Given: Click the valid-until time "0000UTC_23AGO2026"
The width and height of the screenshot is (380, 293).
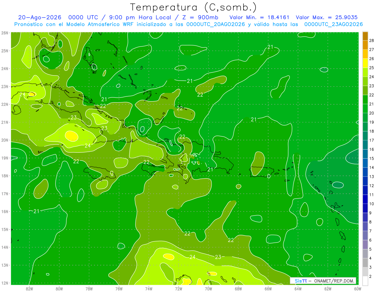Looking at the screenshot, I should pyautogui.click(x=333, y=24).
